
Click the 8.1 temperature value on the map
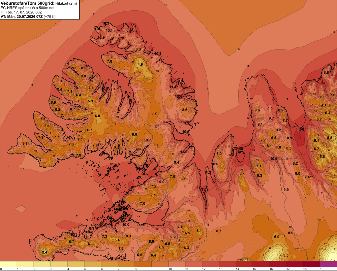[269, 146]
